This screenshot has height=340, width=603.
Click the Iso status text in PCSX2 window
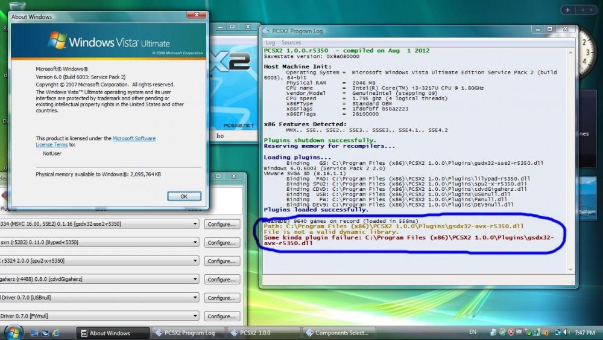(220, 136)
